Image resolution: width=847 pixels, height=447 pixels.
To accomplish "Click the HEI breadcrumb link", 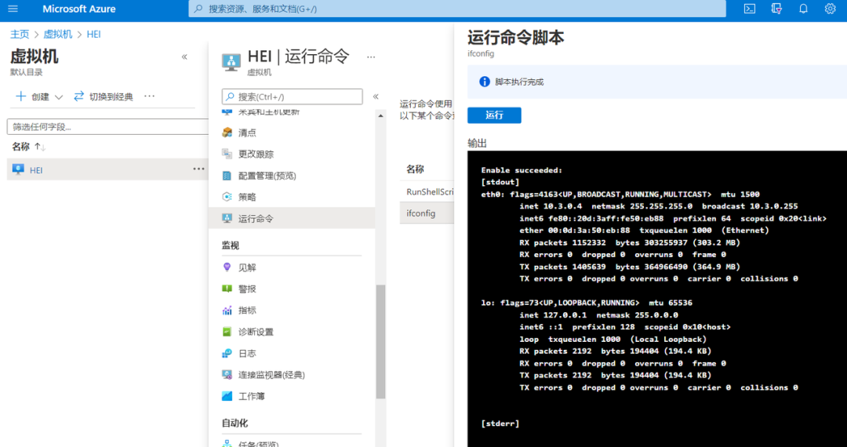I will tap(93, 34).
